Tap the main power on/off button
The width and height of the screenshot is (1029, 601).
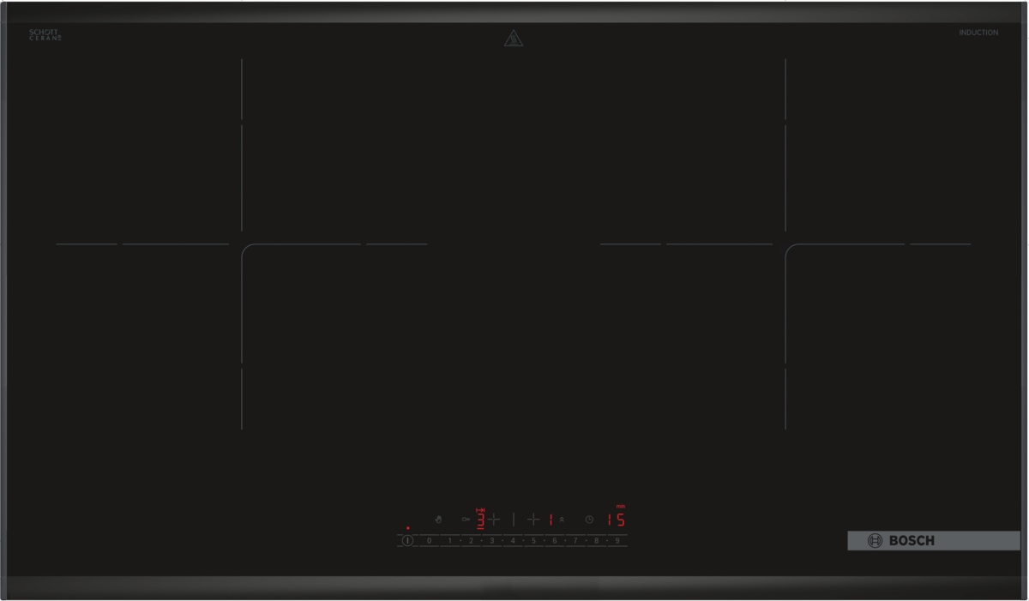(x=407, y=541)
